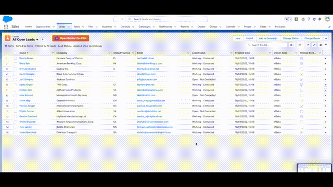Click the Leads object icon
Image resolution: width=333 pixels, height=187 pixels.
coord(8,38)
